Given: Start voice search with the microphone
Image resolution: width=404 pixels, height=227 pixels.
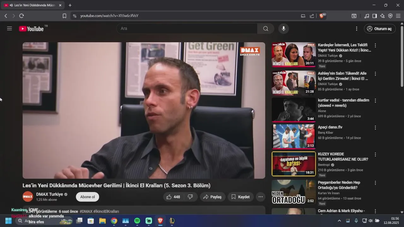Looking at the screenshot, I should click(x=283, y=29).
